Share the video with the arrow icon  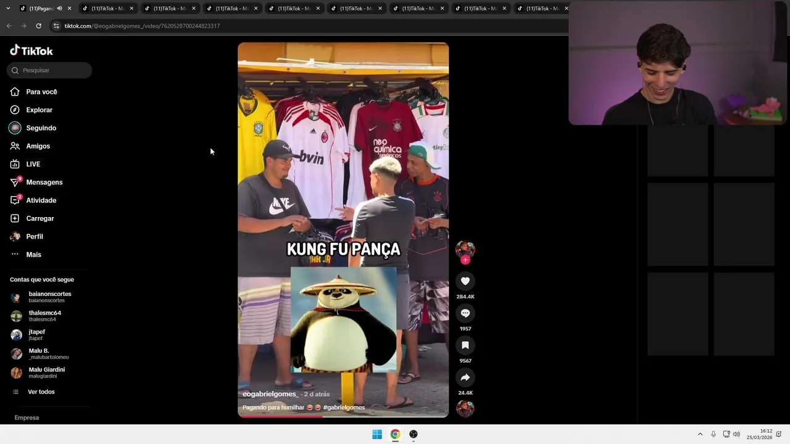[465, 377]
